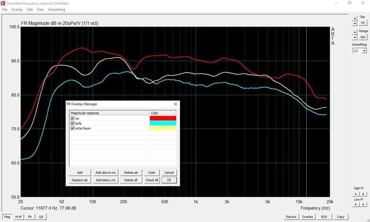Click the High Fr left arrow
The image size is (370, 222).
click(x=356, y=194)
